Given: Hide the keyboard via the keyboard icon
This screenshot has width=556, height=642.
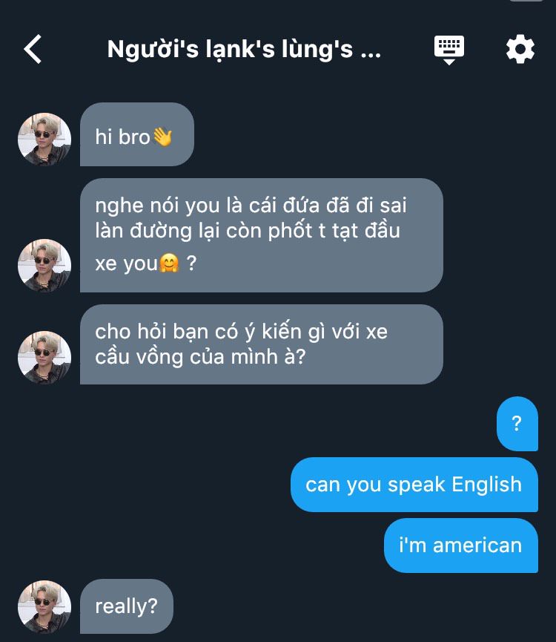Looking at the screenshot, I should [x=449, y=50].
